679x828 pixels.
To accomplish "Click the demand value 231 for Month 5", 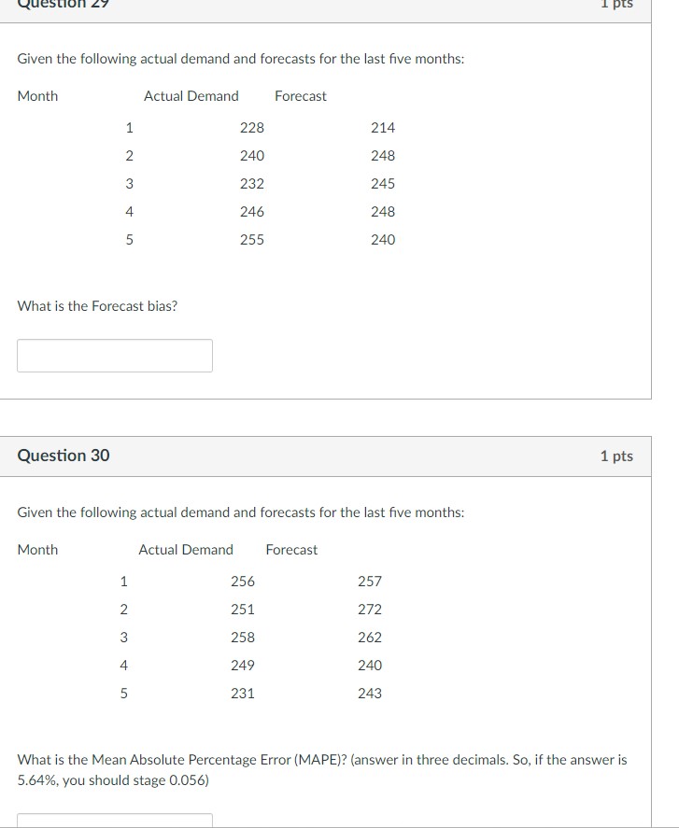I will (x=242, y=693).
